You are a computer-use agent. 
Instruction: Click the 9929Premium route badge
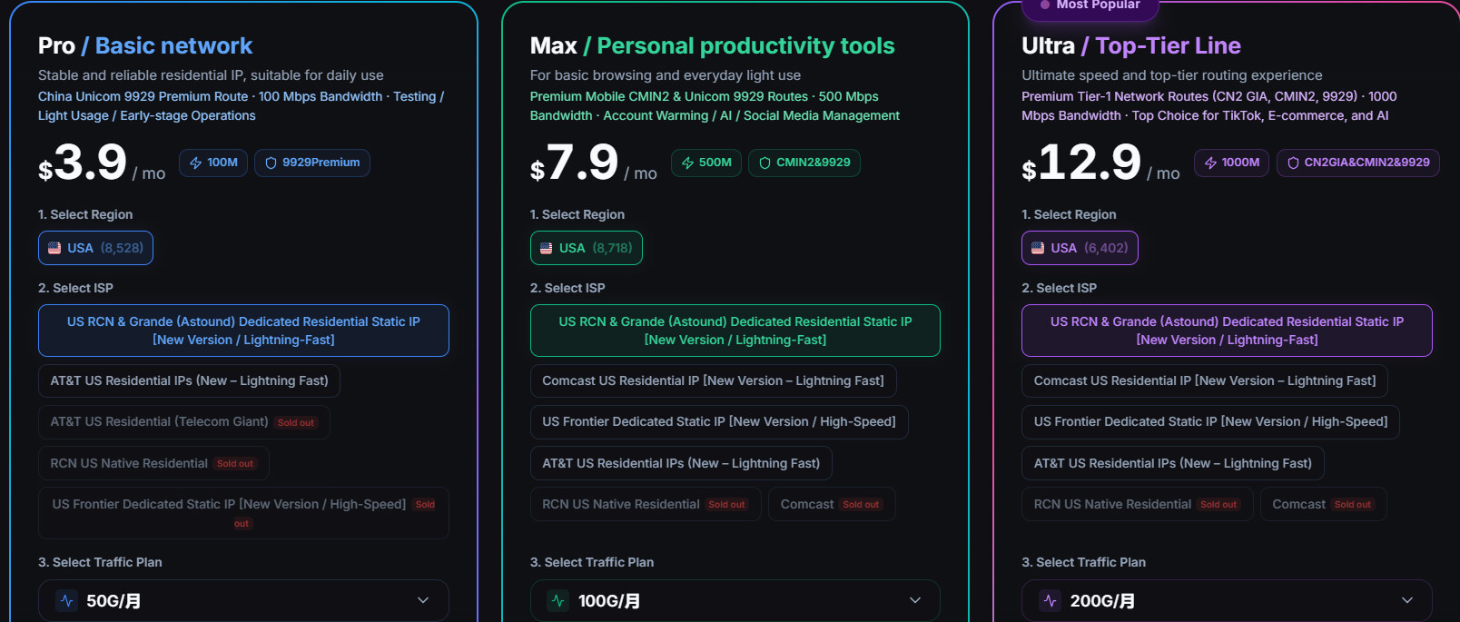312,163
